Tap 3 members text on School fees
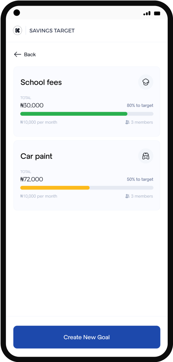Viewport: 173px width, 362px height. pyautogui.click(x=142, y=122)
